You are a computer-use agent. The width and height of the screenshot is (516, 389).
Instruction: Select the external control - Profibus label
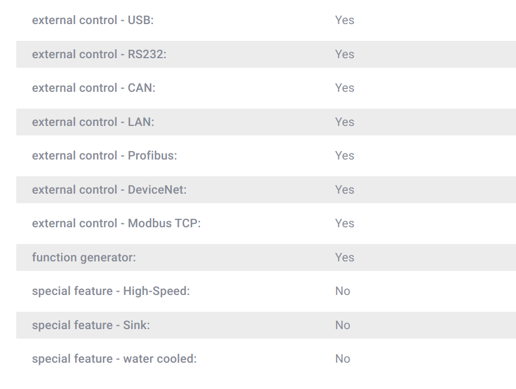tap(104, 156)
